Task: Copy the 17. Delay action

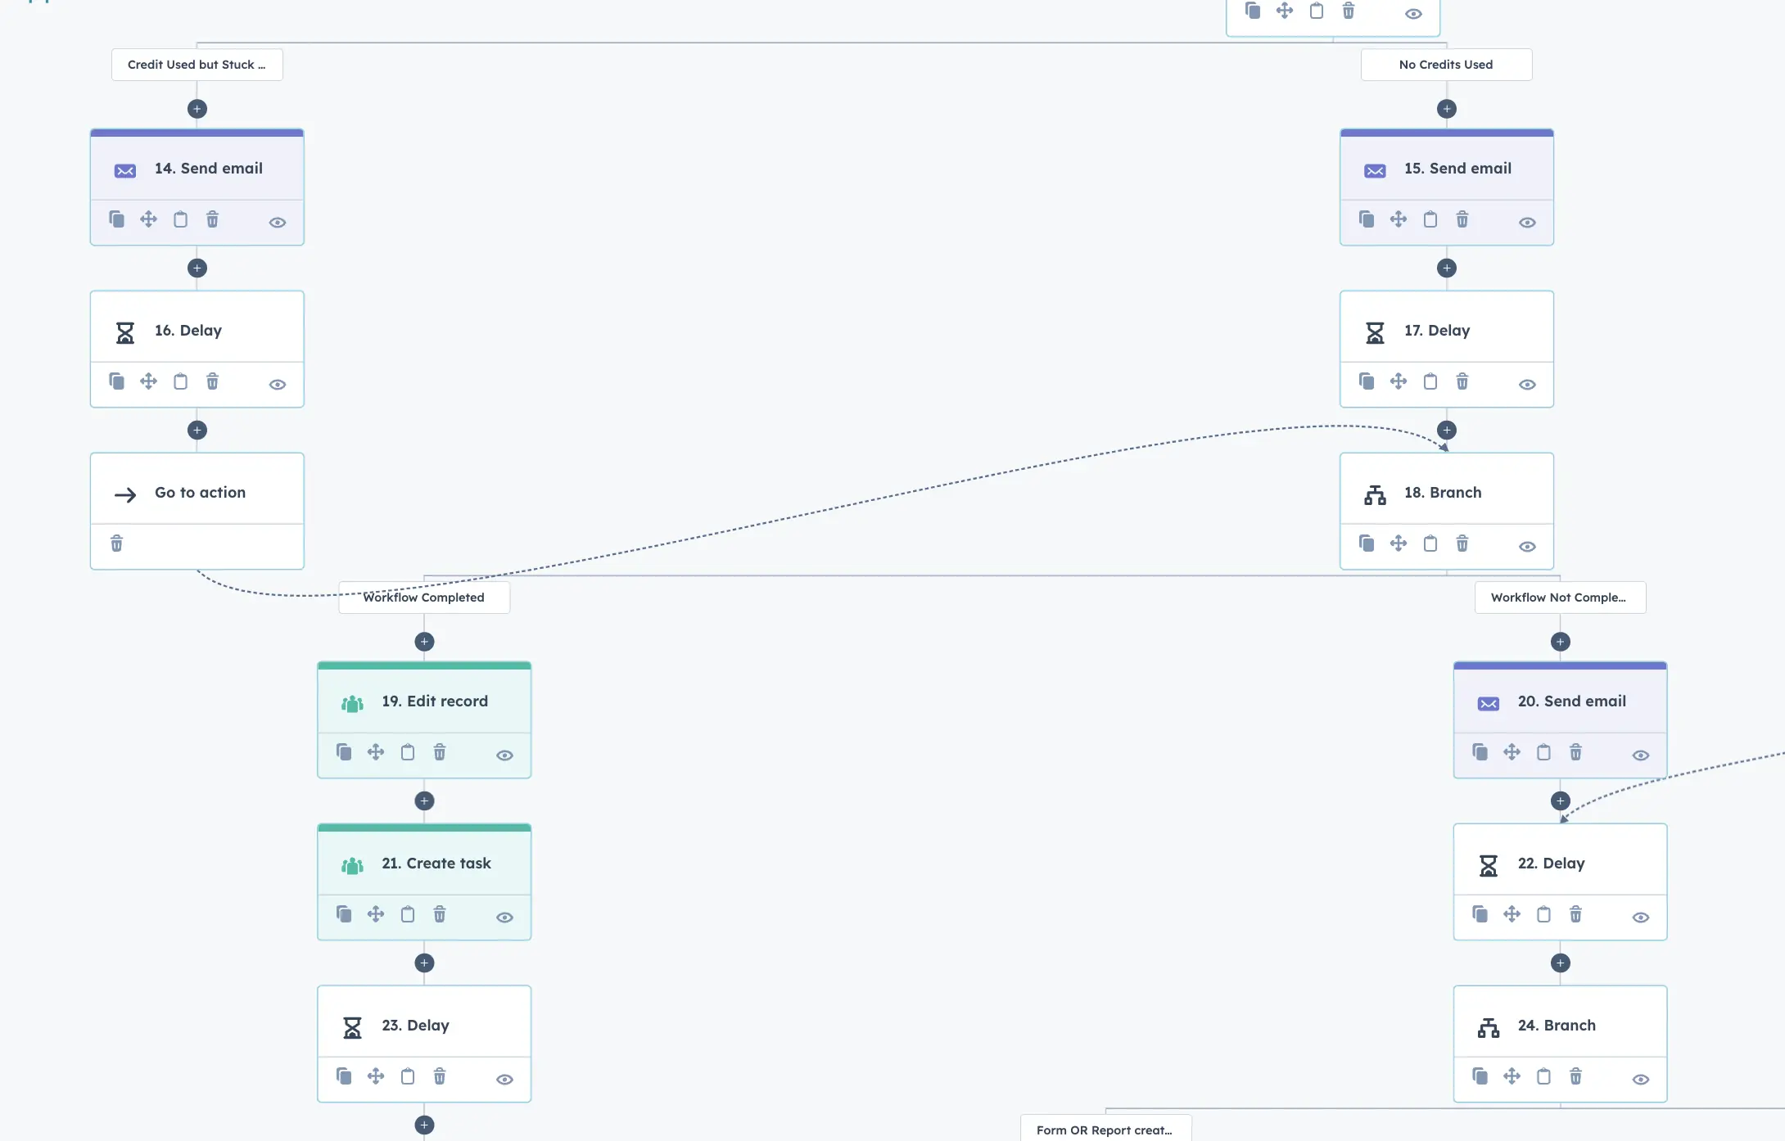Action: pyautogui.click(x=1367, y=381)
